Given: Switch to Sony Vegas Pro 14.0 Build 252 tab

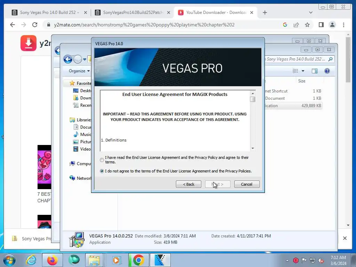Looking at the screenshot, I should [49, 13].
